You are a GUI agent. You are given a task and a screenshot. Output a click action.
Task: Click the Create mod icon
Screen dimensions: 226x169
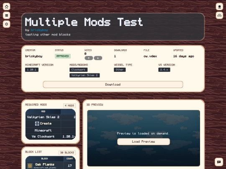[37, 124]
